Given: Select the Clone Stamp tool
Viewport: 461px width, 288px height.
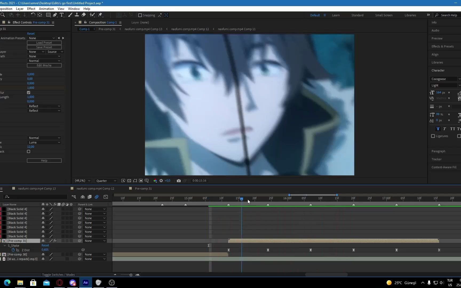Looking at the screenshot, I should 77,15.
